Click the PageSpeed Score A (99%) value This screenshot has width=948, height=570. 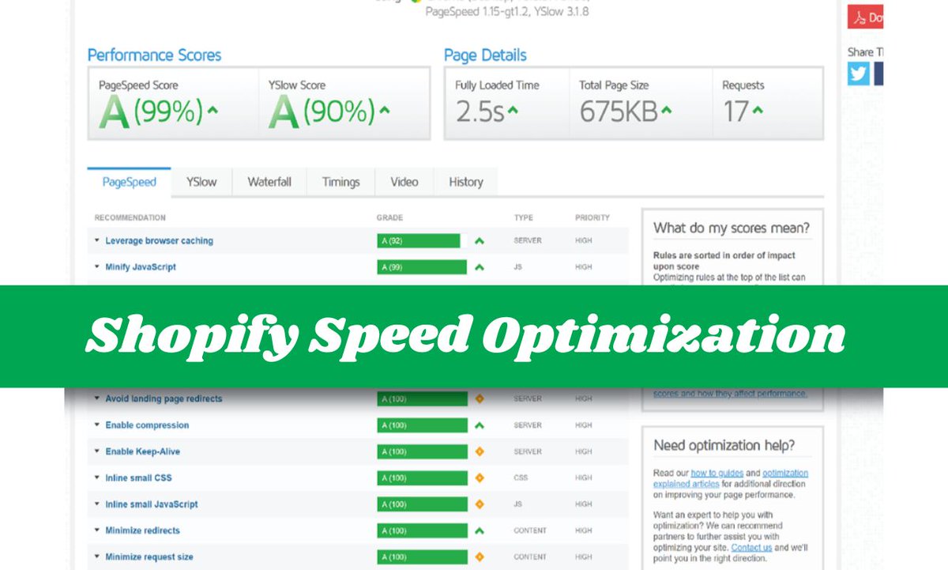coord(151,111)
